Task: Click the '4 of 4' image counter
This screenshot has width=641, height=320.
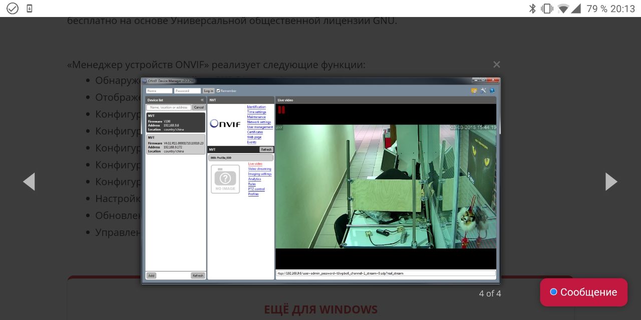Action: point(490,293)
